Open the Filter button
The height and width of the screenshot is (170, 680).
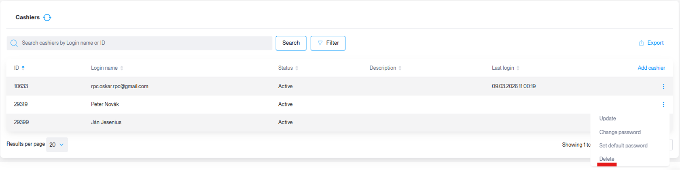click(x=328, y=43)
